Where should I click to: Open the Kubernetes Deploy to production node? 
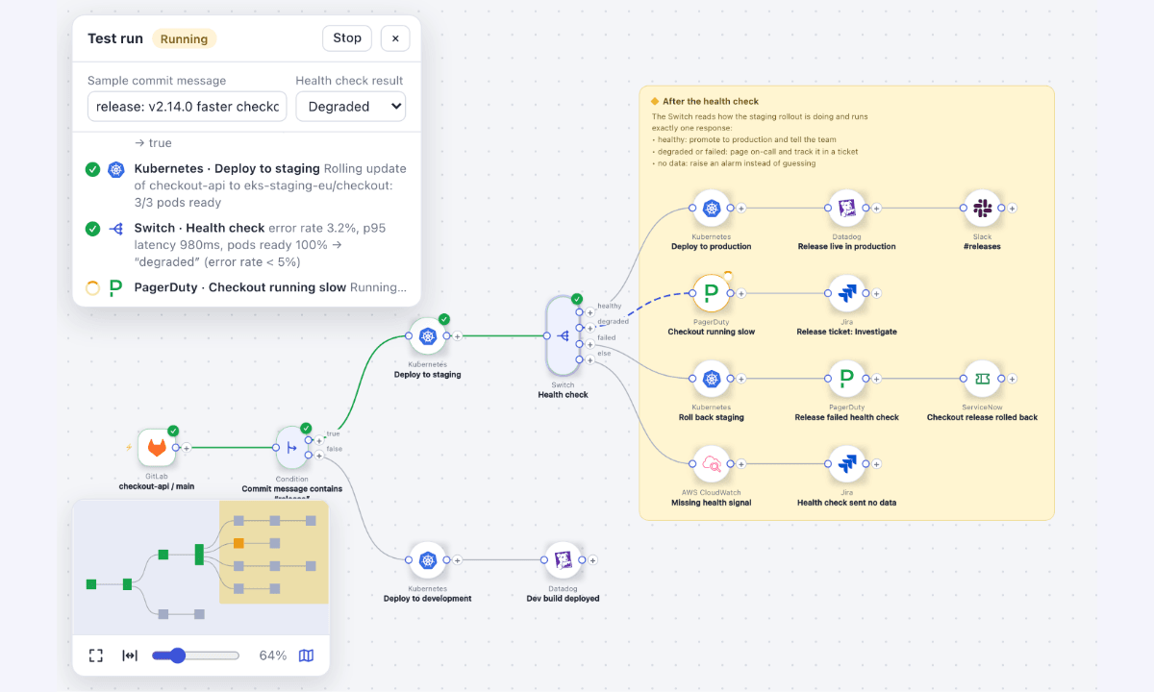[x=712, y=209]
